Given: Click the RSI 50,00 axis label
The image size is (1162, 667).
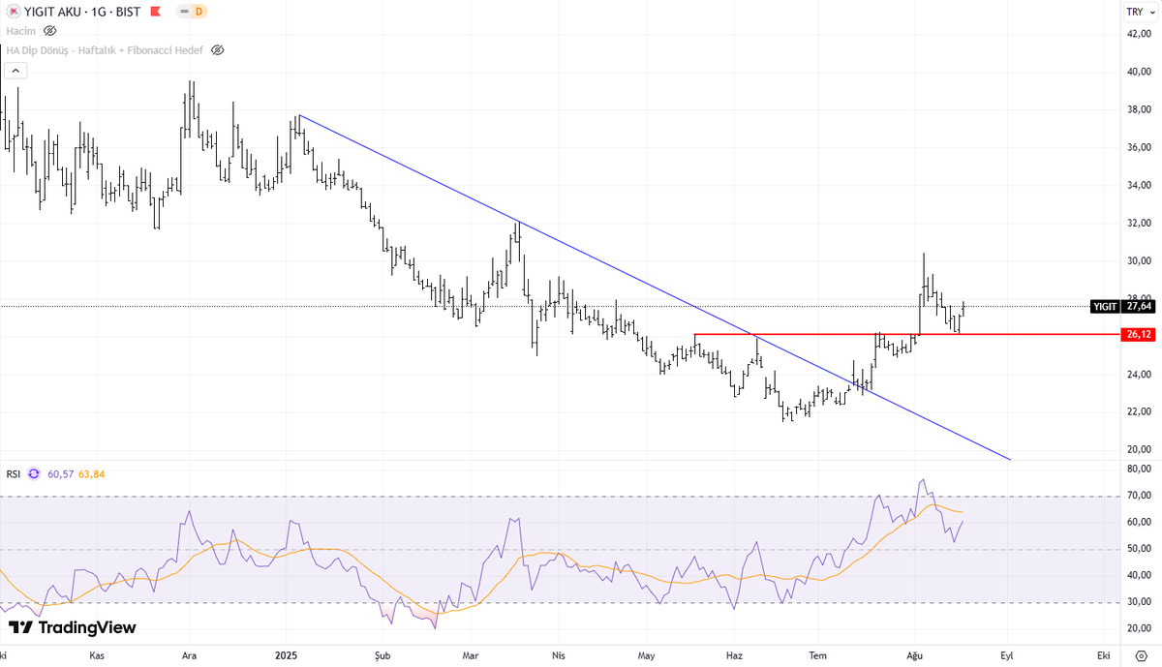Looking at the screenshot, I should (1138, 549).
